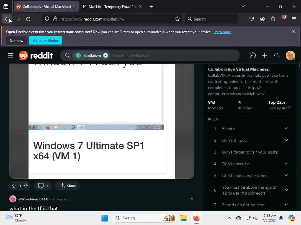Switch to the Mail1.io Temporary Email tab
Viewport: 301px width, 225px height.
pyautogui.click(x=112, y=7)
